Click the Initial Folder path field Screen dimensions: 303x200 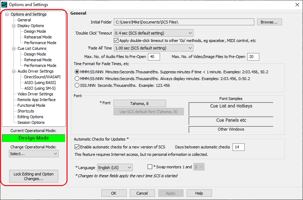[184, 22]
